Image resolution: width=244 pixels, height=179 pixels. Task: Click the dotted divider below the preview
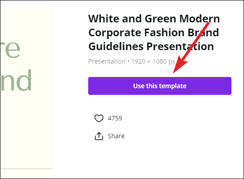point(26,169)
